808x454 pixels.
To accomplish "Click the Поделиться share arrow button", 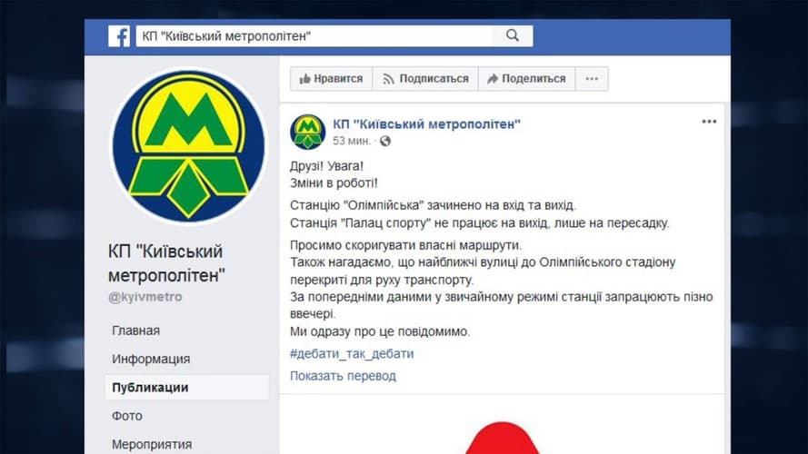I will point(526,79).
